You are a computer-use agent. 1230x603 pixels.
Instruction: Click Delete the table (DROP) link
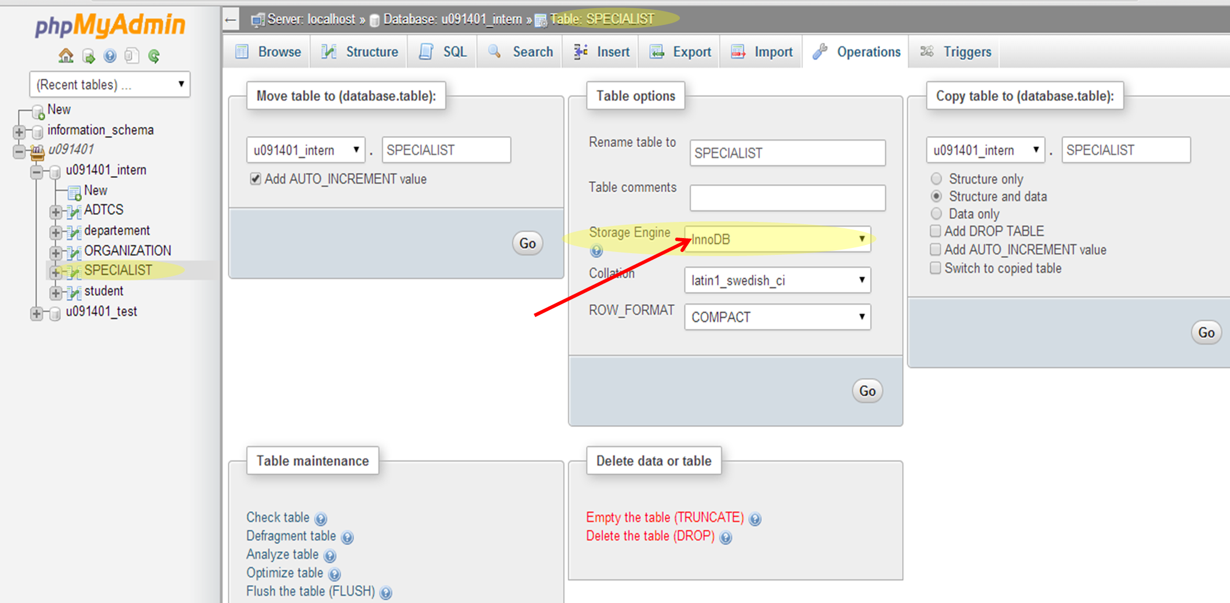coord(650,536)
